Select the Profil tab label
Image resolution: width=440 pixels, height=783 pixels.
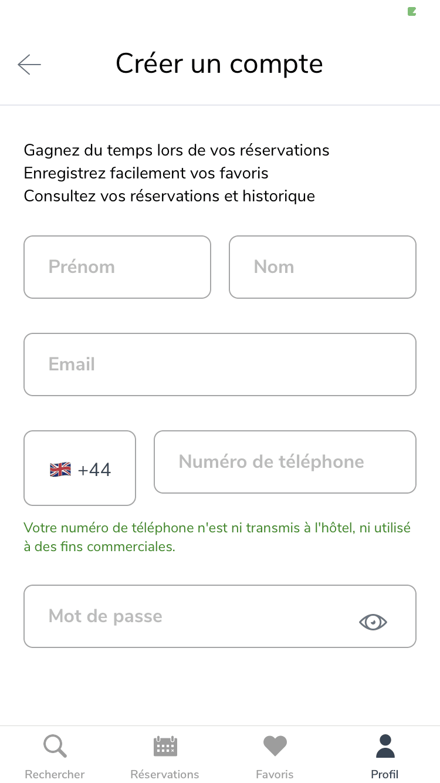point(385,774)
